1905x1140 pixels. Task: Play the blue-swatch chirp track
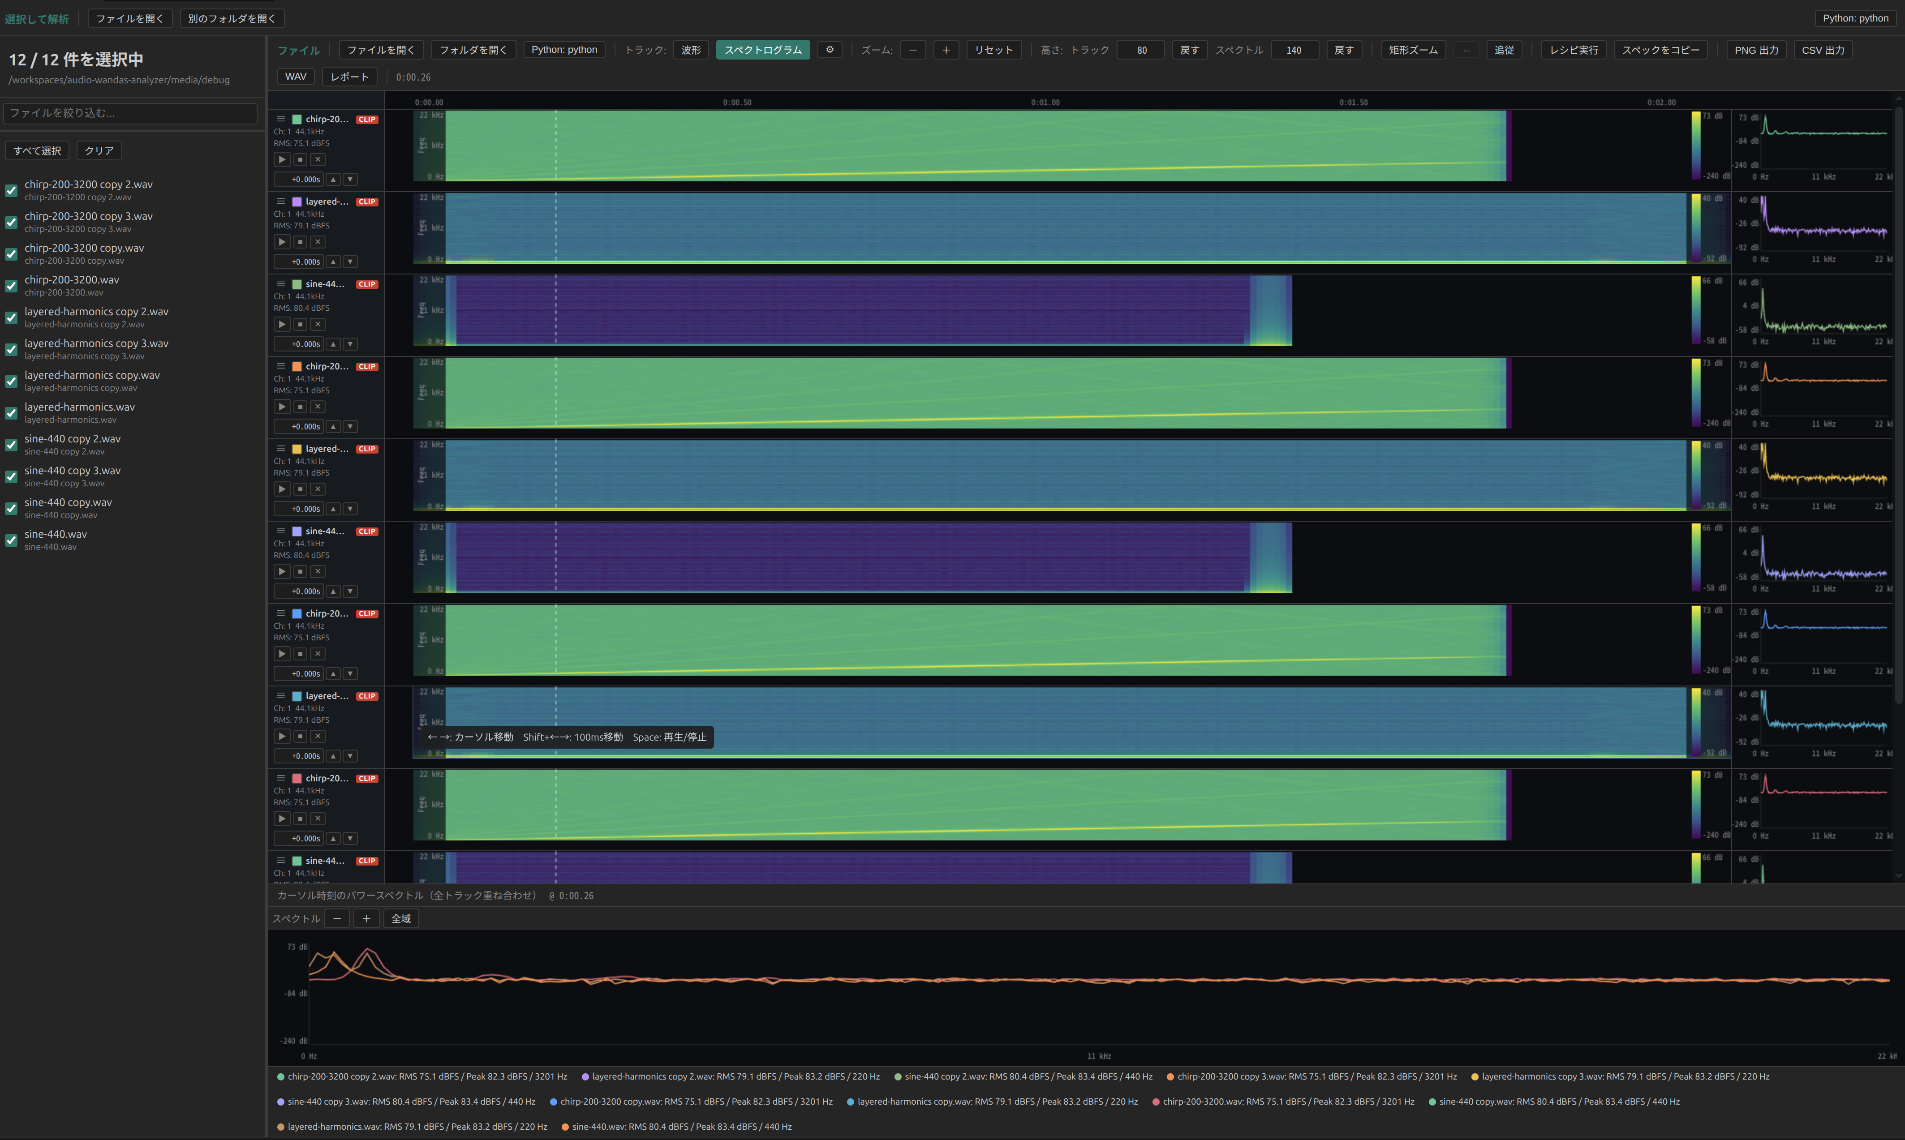[282, 654]
